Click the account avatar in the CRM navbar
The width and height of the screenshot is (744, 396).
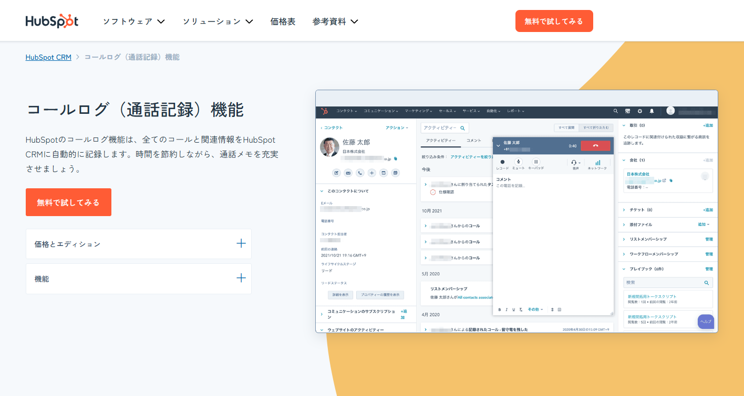[670, 111]
